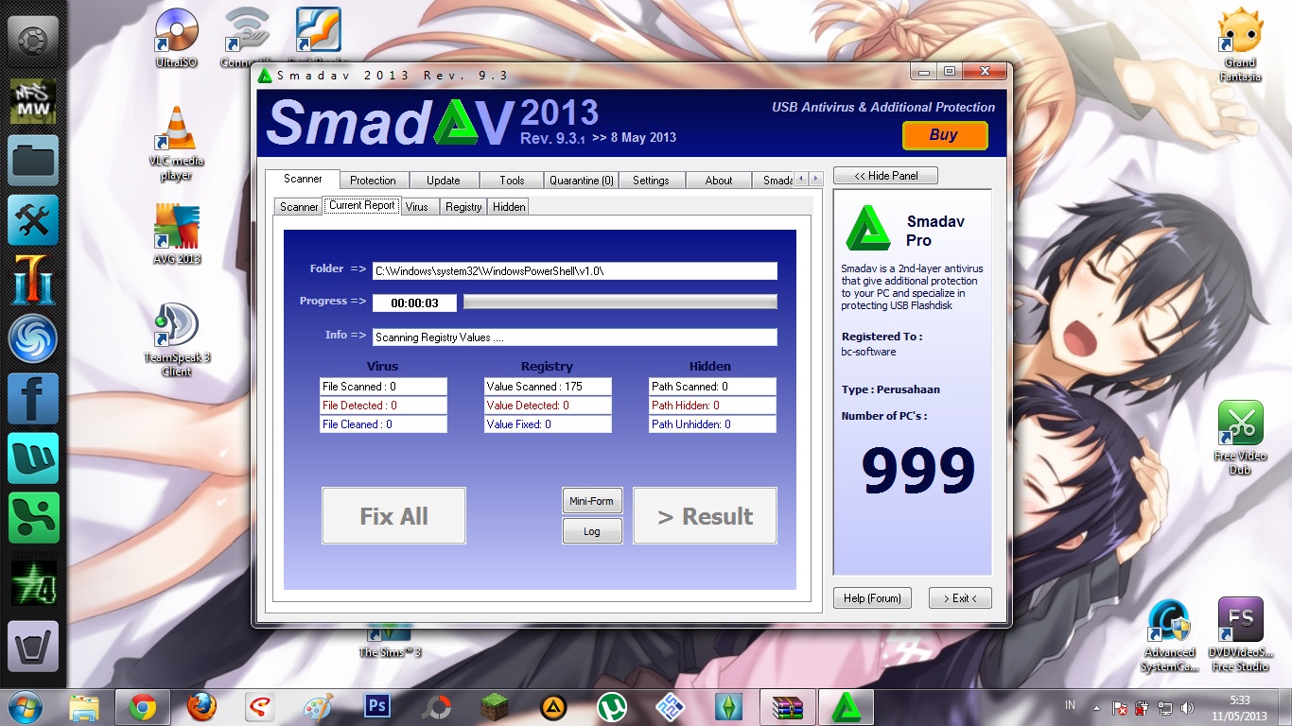Open Minecraft taskbar icon
This screenshot has width=1292, height=726.
coord(495,707)
